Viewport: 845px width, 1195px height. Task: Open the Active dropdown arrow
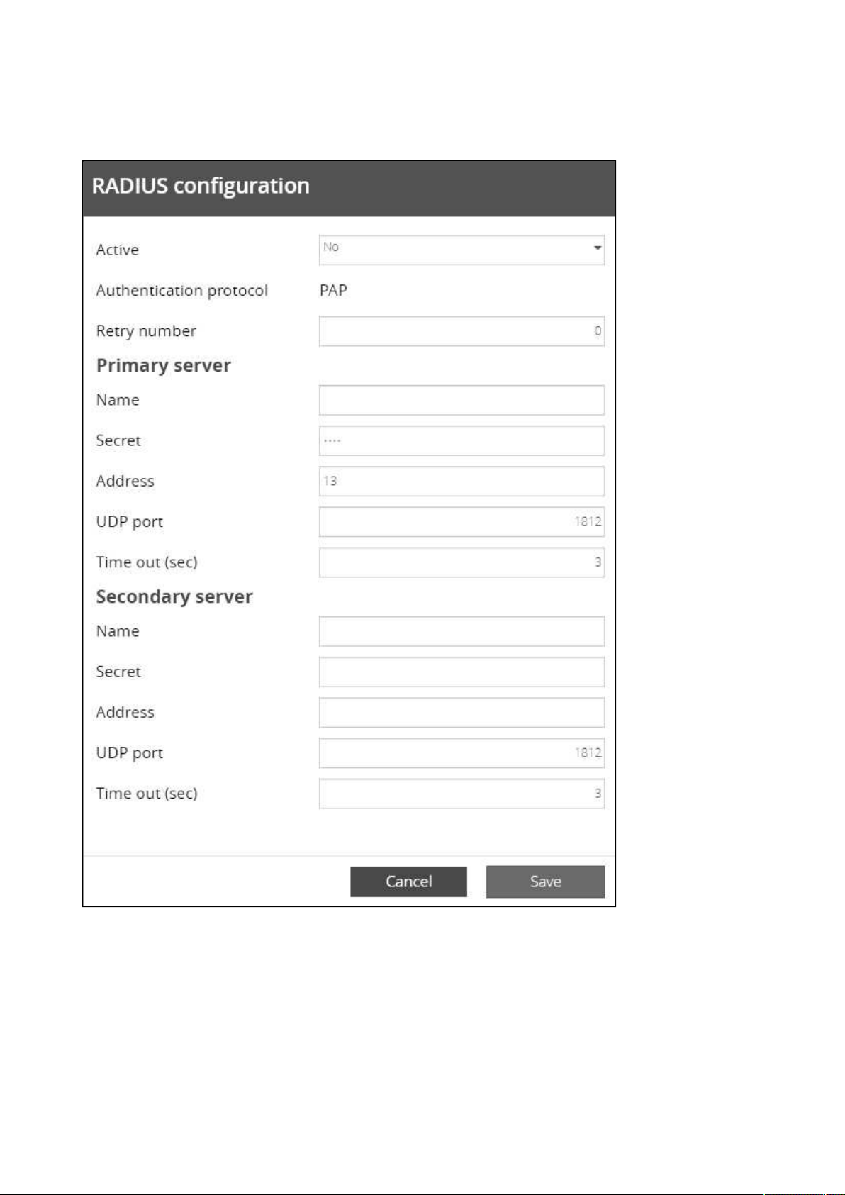click(598, 248)
